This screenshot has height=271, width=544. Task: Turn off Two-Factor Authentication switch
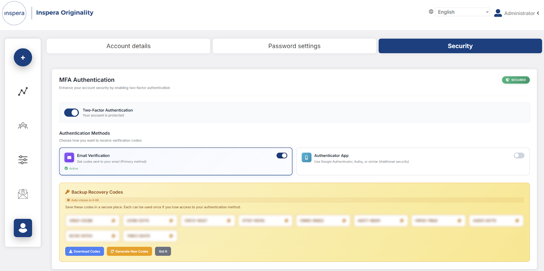click(71, 113)
